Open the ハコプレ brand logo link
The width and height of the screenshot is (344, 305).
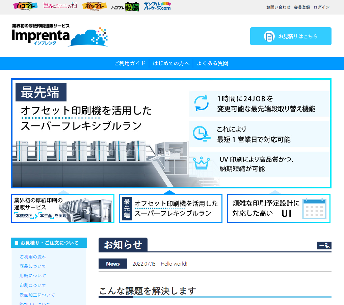(25, 6)
